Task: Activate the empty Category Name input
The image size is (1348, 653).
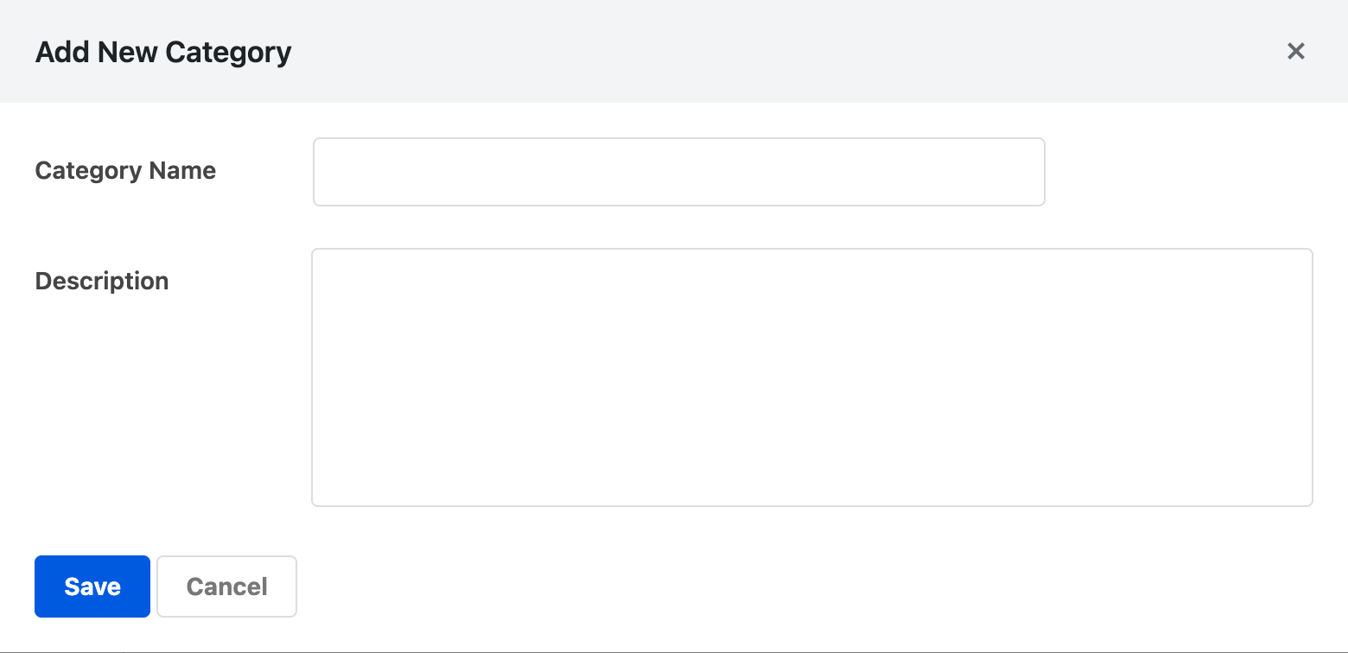Action: [678, 171]
